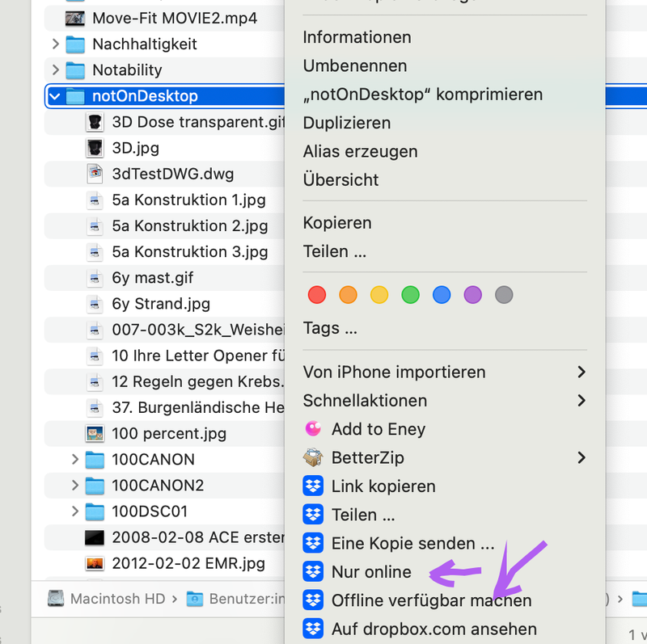Select Nur online
Image resolution: width=647 pixels, height=644 pixels.
(371, 572)
